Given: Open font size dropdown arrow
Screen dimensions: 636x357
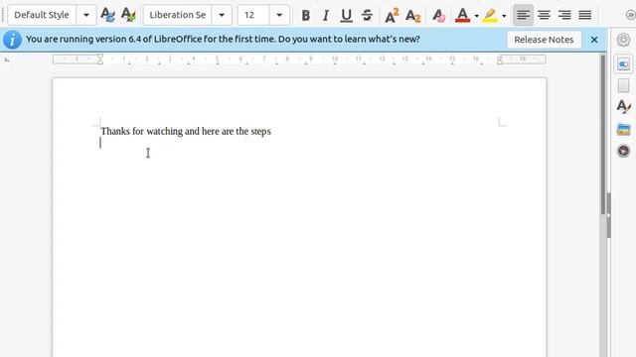Looking at the screenshot, I should point(279,15).
